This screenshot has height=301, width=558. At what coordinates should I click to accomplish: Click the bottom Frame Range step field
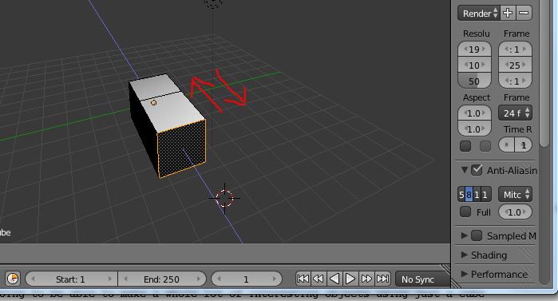point(516,81)
